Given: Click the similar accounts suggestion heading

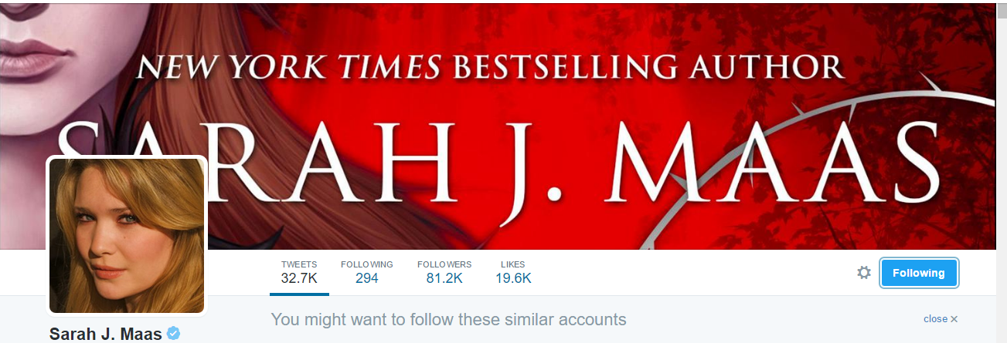Looking at the screenshot, I should click(x=448, y=319).
